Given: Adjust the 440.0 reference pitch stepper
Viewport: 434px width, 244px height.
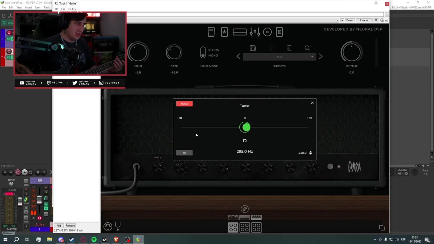Looking at the screenshot, I should tap(310, 153).
